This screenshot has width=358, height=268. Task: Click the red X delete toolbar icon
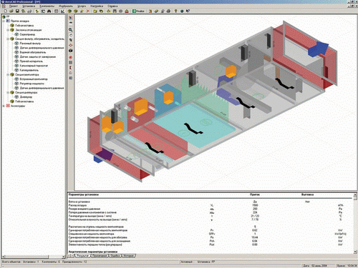point(88,11)
